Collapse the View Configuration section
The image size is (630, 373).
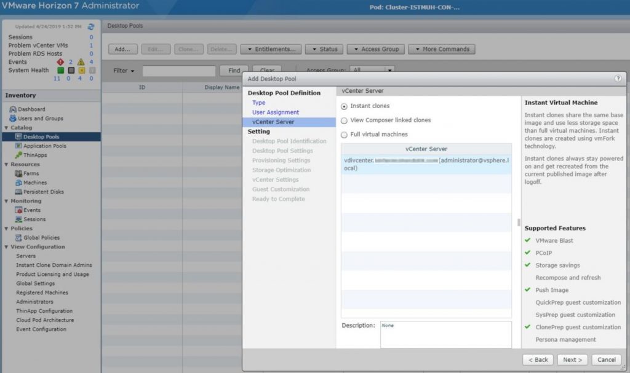(6, 247)
